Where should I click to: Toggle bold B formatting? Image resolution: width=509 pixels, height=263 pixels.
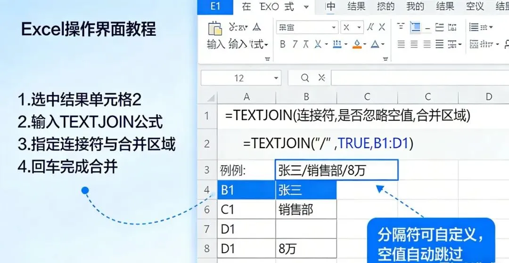(283, 44)
